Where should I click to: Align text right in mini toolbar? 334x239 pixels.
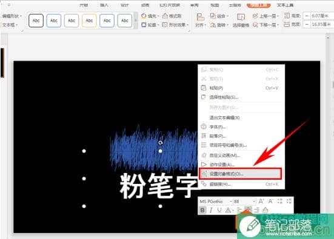pyautogui.click(x=256, y=210)
